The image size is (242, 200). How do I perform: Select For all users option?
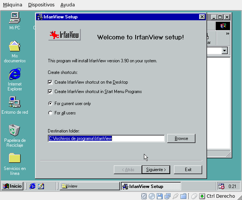point(50,113)
